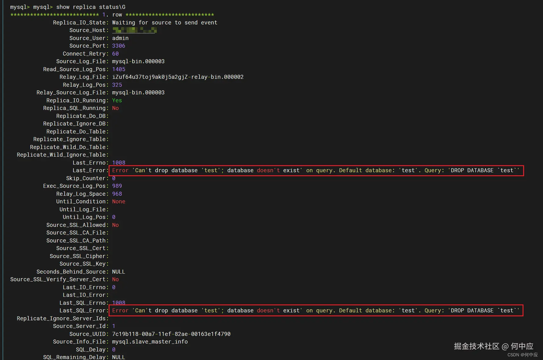Select the 'Replica_IO_State' field label
This screenshot has height=360, width=543.
pyautogui.click(x=79, y=23)
